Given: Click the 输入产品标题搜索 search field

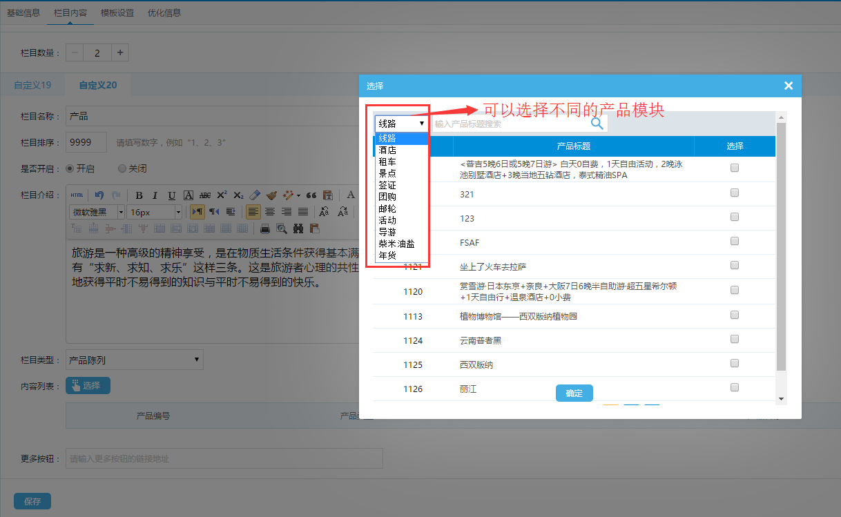Looking at the screenshot, I should pyautogui.click(x=510, y=124).
